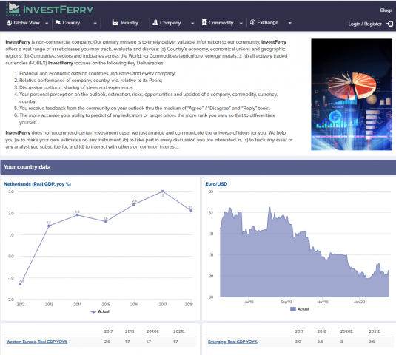
Task: Click the building icon beside Company
Action: tap(155, 23)
